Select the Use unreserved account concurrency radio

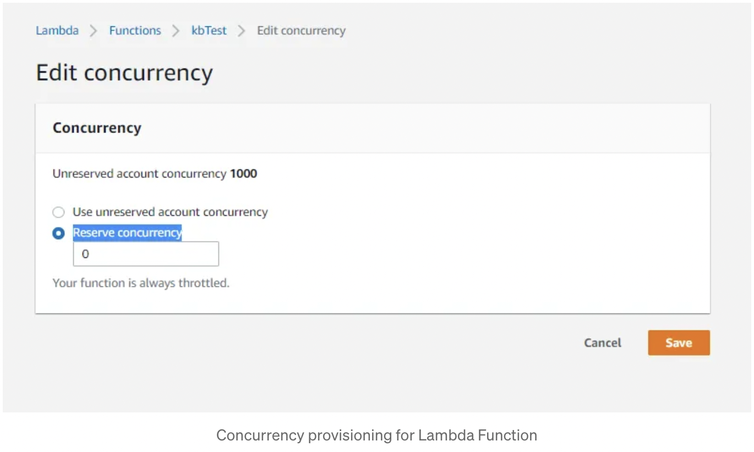pyautogui.click(x=58, y=212)
